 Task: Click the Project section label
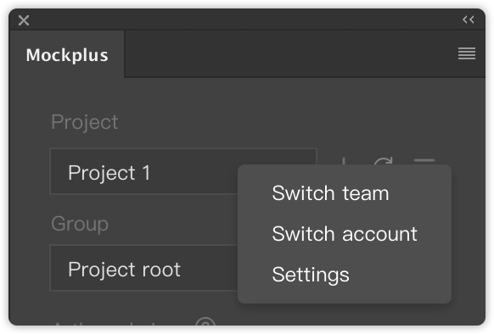click(84, 122)
